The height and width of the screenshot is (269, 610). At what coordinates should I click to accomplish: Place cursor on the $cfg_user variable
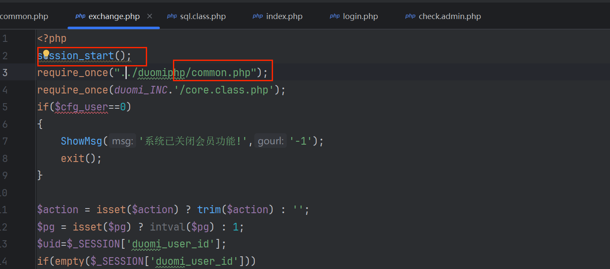[x=81, y=107]
